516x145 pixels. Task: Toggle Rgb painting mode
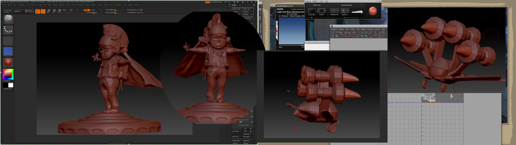coord(71,10)
